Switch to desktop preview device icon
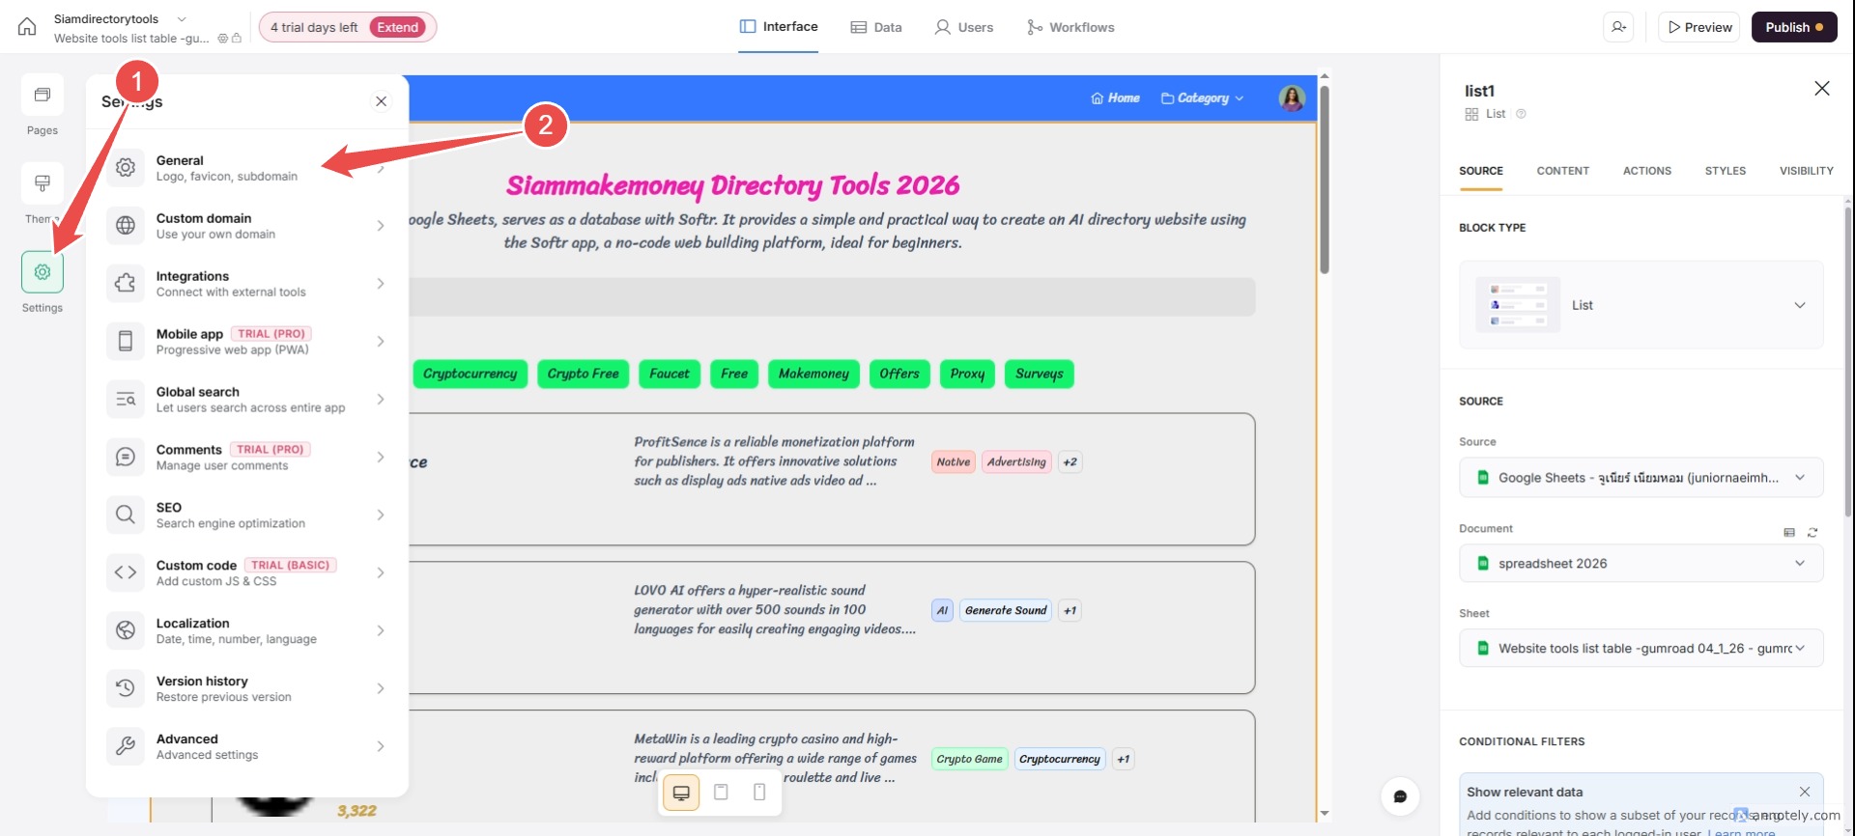The width and height of the screenshot is (1855, 836). pyautogui.click(x=681, y=793)
